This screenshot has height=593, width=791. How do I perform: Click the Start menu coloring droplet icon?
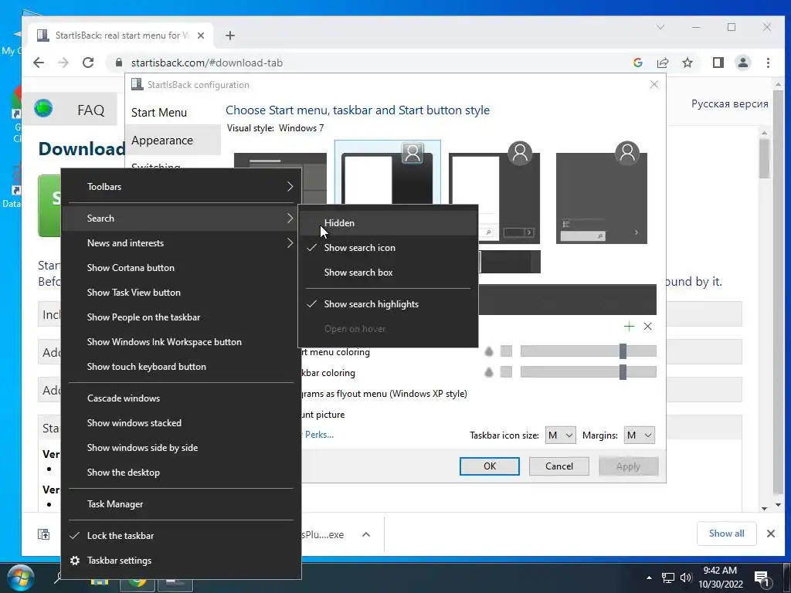pos(488,351)
